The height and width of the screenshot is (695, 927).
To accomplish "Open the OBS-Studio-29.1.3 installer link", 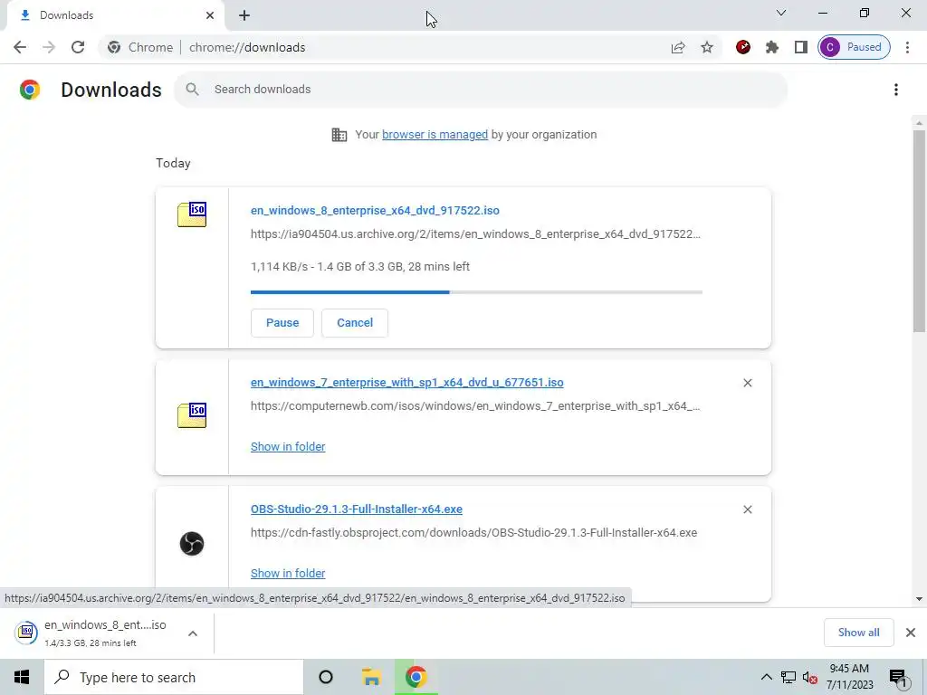I will (357, 509).
